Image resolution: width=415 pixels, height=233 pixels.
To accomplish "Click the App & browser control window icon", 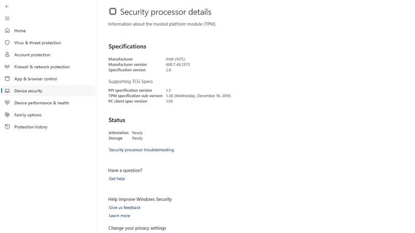I will coord(7,79).
